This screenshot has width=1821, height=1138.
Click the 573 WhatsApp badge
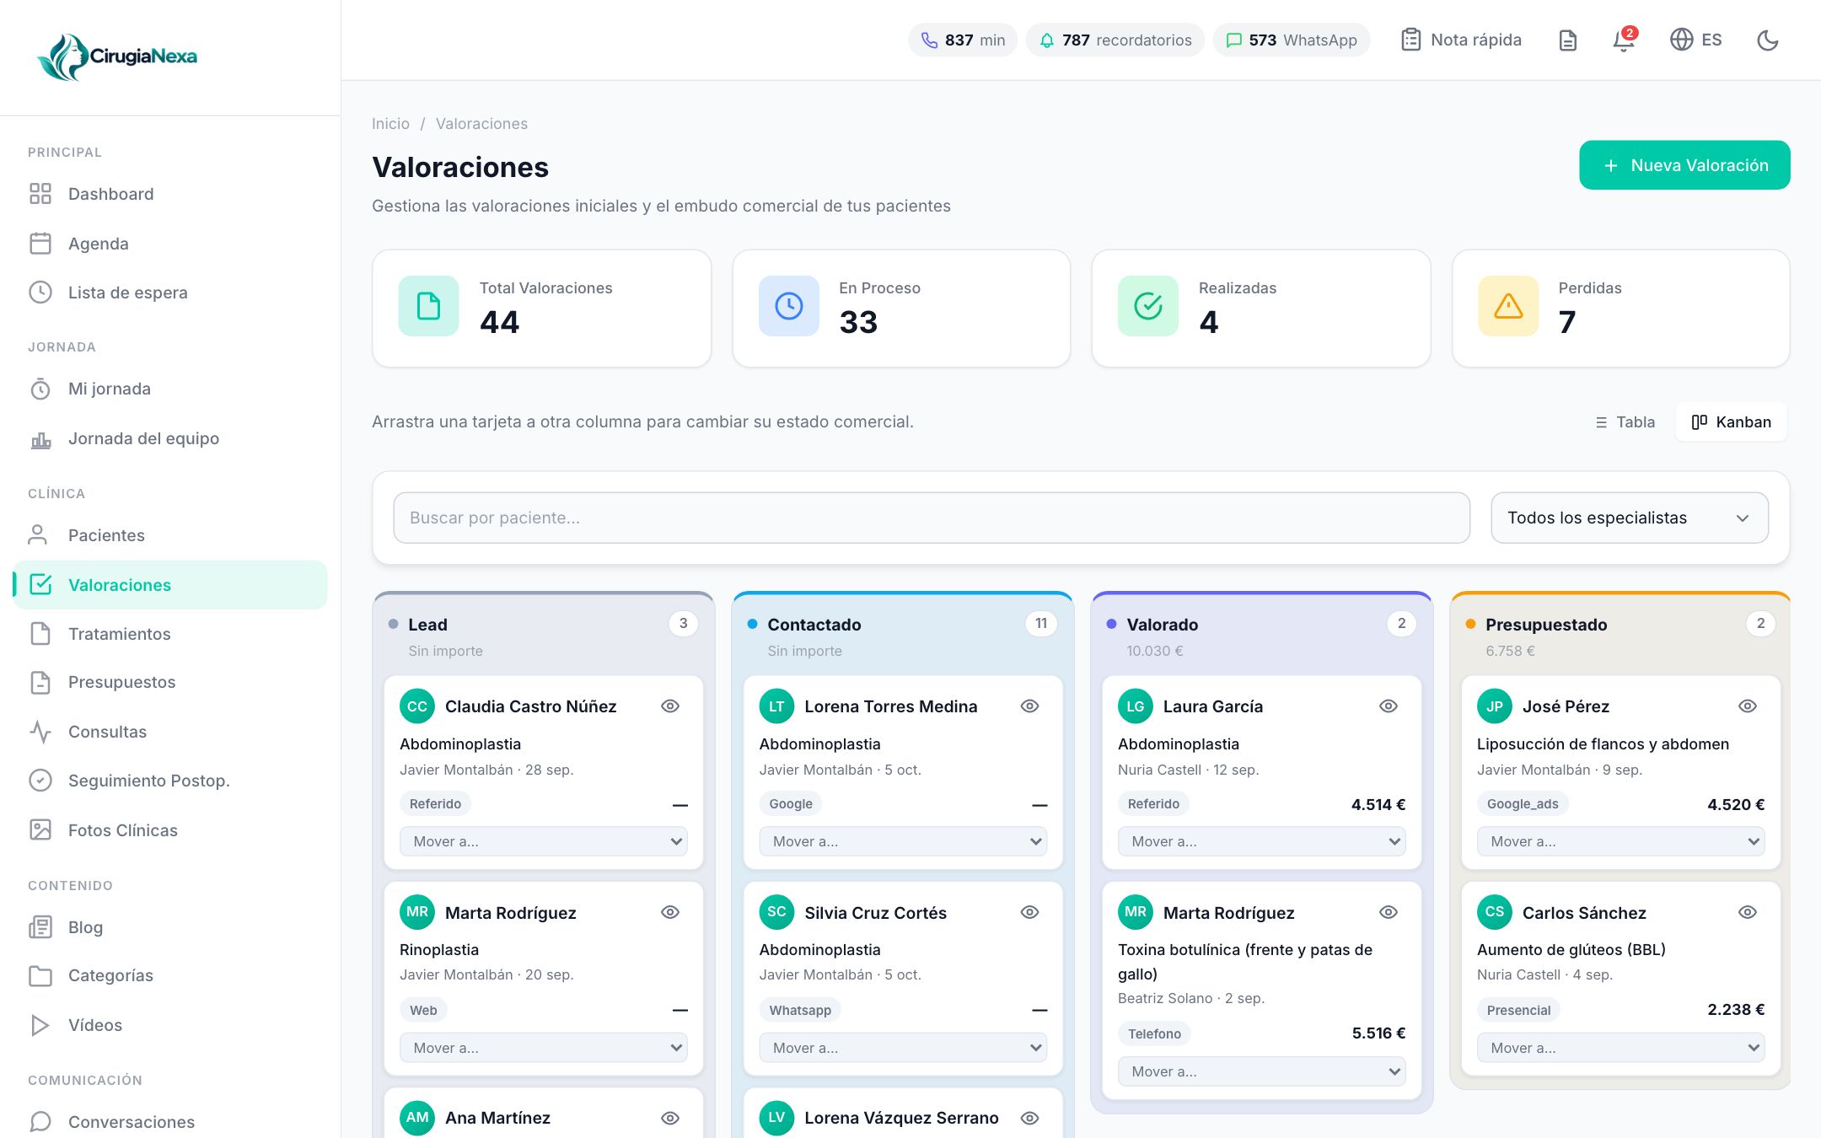pyautogui.click(x=1291, y=40)
